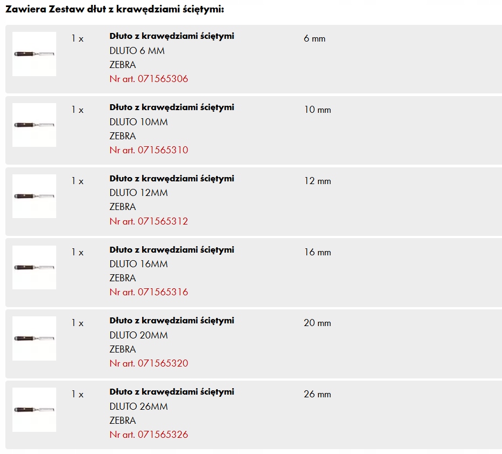Click product title above DLUTO 12MM

click(x=171, y=179)
